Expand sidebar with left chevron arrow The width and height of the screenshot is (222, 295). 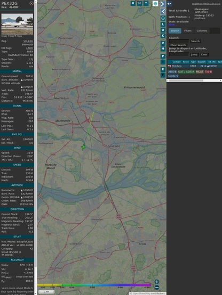pos(163,12)
